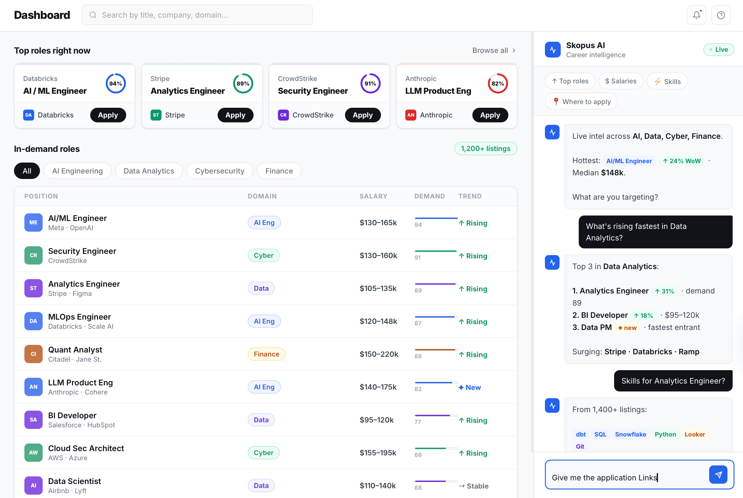
Task: Click the Stable trend label for Data Scientist
Action: coord(474,486)
